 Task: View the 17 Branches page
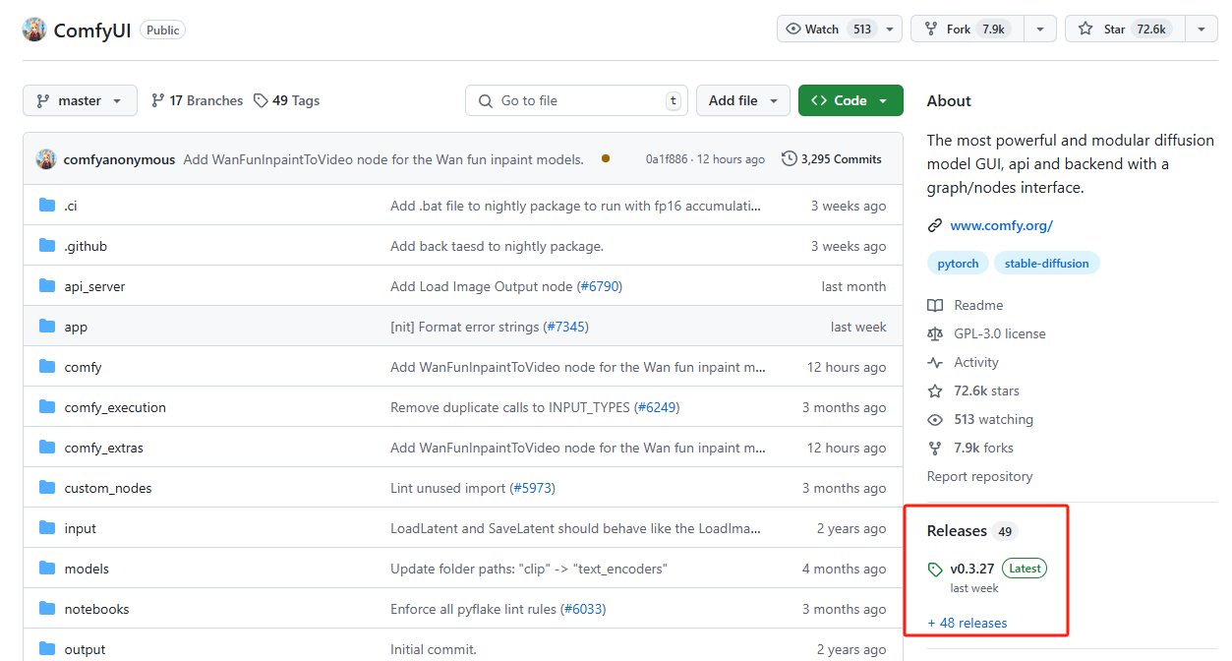[x=197, y=100]
